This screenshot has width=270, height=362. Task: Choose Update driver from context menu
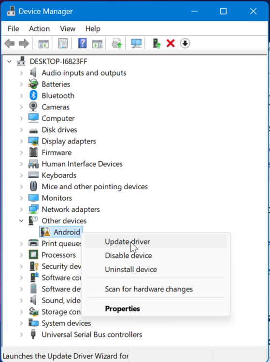(x=156, y=241)
